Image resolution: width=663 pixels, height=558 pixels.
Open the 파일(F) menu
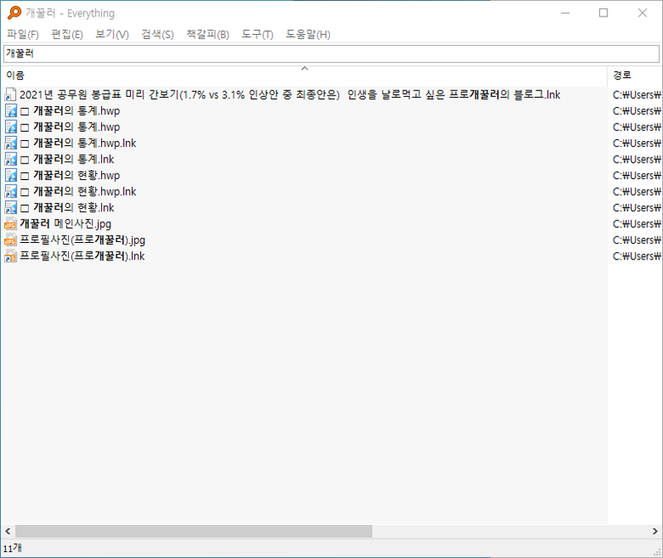[23, 34]
